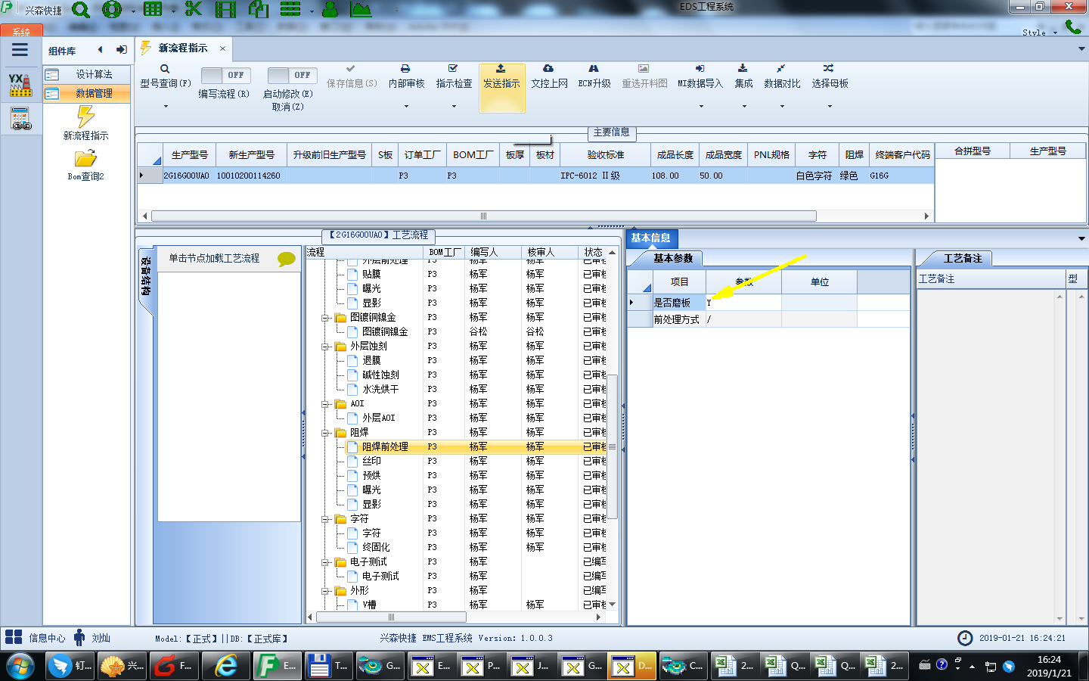Click 型号查询(F) search button

pos(165,76)
